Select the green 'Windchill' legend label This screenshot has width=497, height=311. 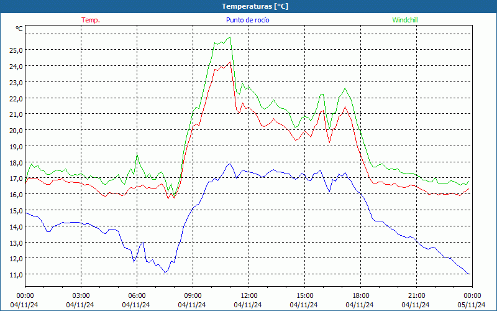(405, 20)
